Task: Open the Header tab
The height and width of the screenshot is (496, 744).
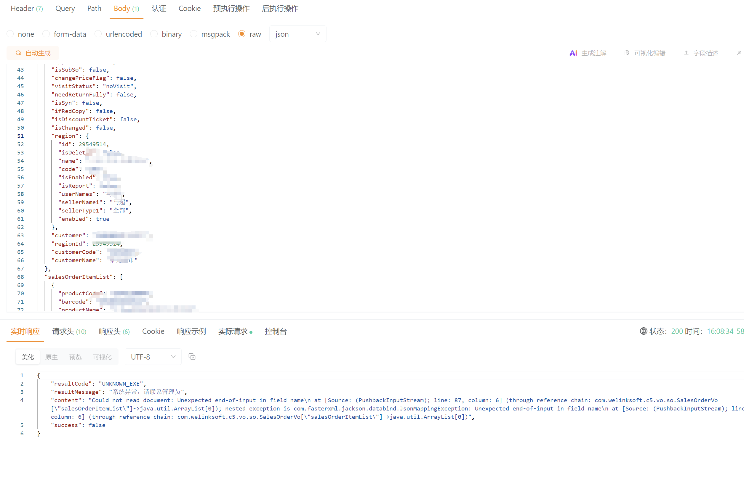Action: (x=27, y=9)
